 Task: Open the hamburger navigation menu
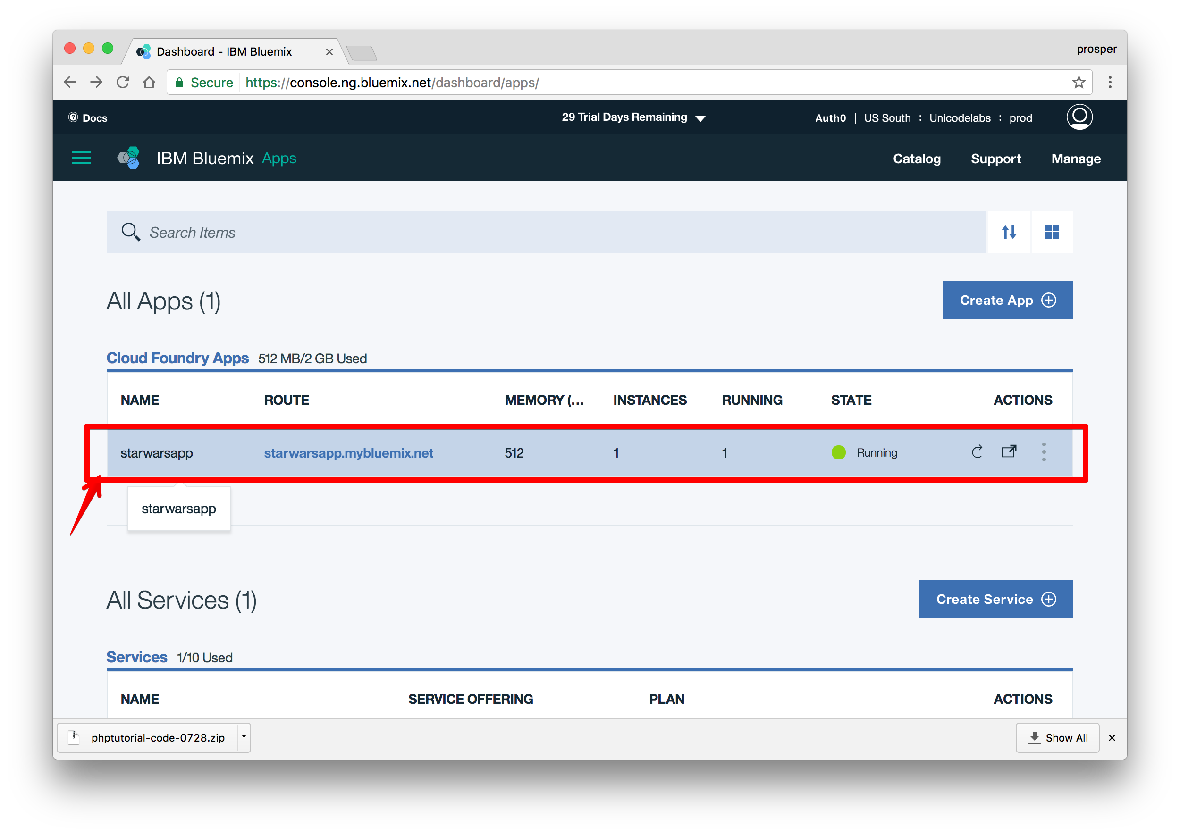(81, 158)
